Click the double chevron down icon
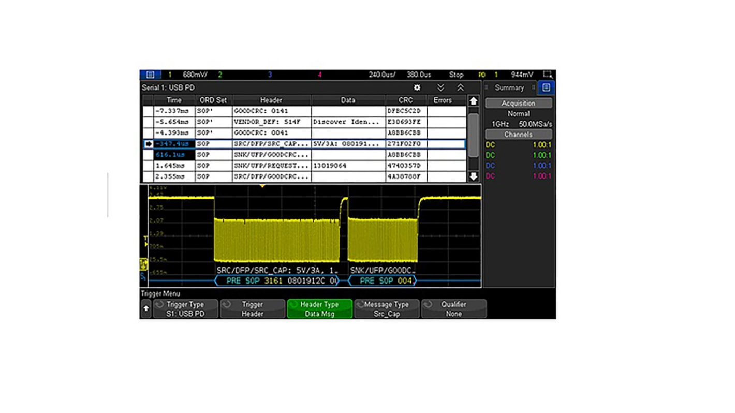Image resolution: width=735 pixels, height=413 pixels. (440, 88)
